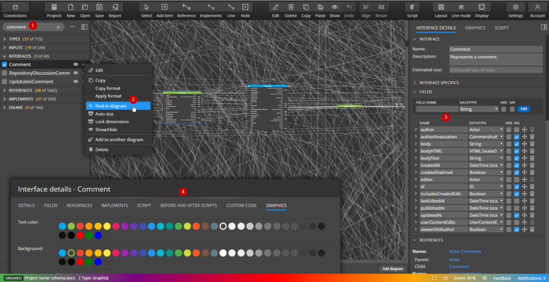Image resolution: width=549 pixels, height=282 pixels.
Task: Choose Auto size from context menu
Action: [x=118, y=114]
